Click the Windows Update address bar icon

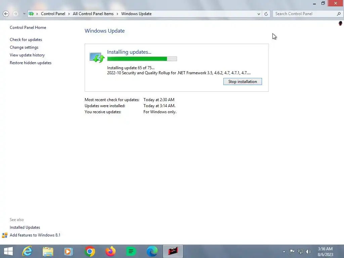[x=31, y=14]
